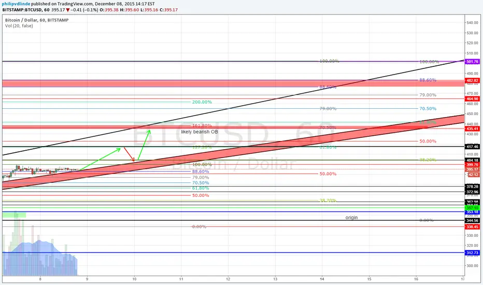This screenshot has height=285, width=483.
Task: Click the 42:12 countdown label on the price axis
Action: click(473, 175)
